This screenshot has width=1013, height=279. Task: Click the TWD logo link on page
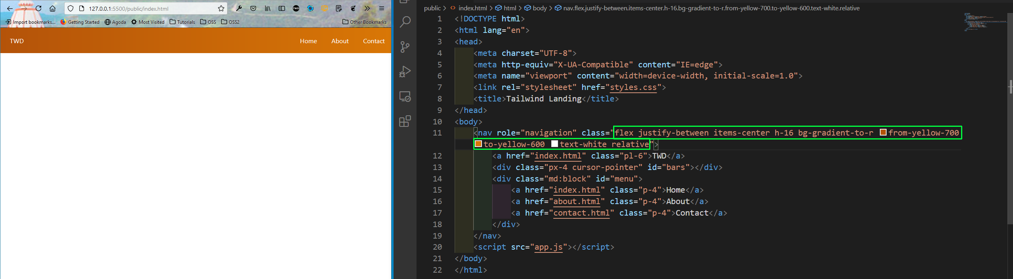pos(17,41)
